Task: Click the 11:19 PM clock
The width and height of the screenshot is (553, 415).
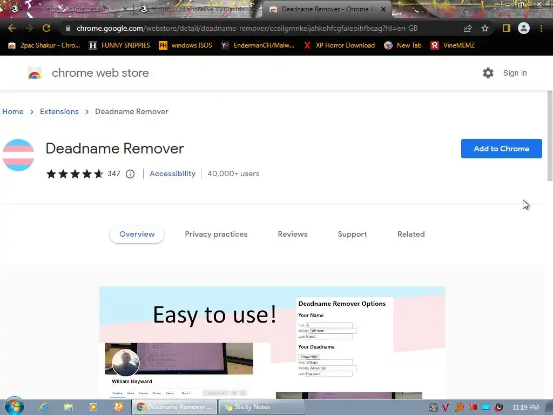Action: 525,407
